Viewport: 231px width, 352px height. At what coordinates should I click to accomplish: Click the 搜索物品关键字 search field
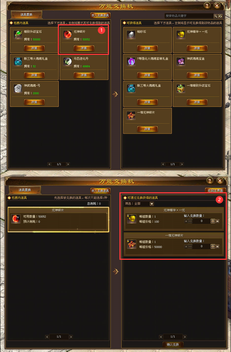point(189,16)
